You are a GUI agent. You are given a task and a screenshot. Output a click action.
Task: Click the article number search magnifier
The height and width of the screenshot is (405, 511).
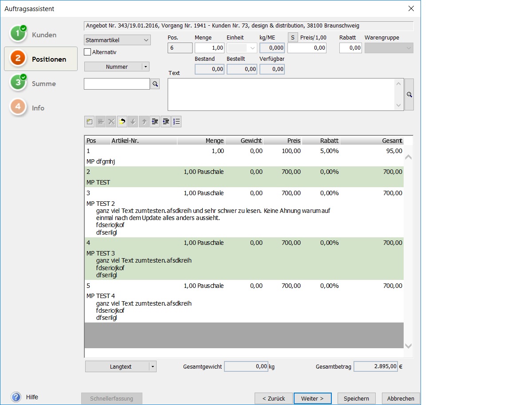(155, 84)
